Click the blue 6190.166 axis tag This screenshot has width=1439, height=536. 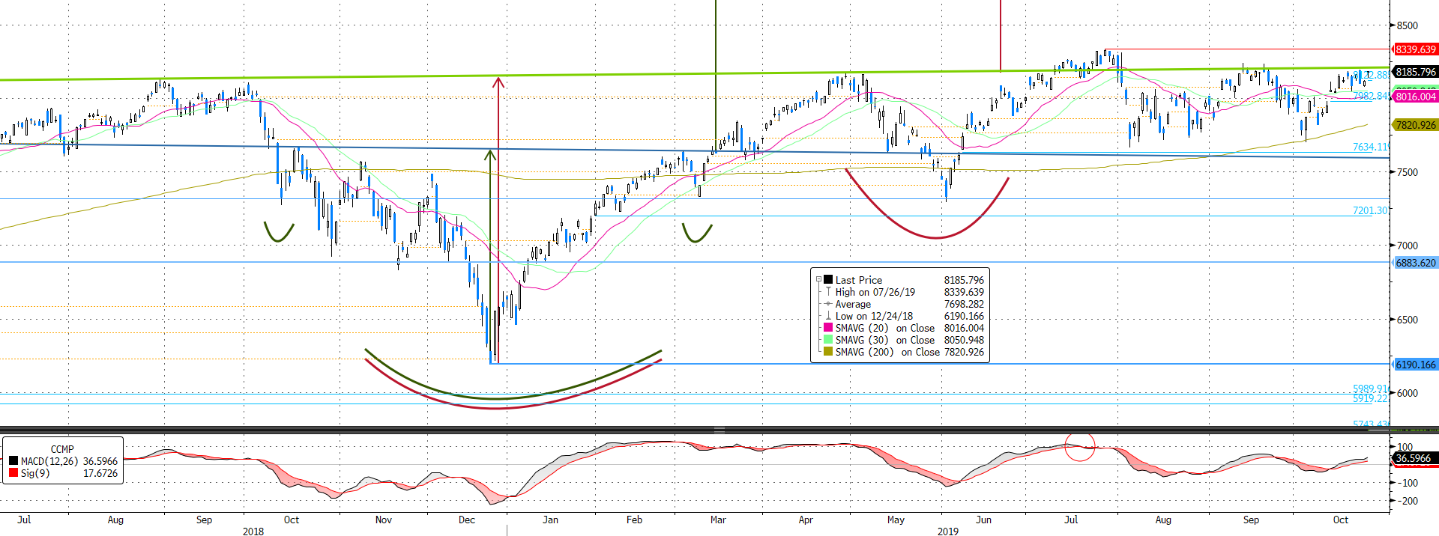(x=1415, y=365)
